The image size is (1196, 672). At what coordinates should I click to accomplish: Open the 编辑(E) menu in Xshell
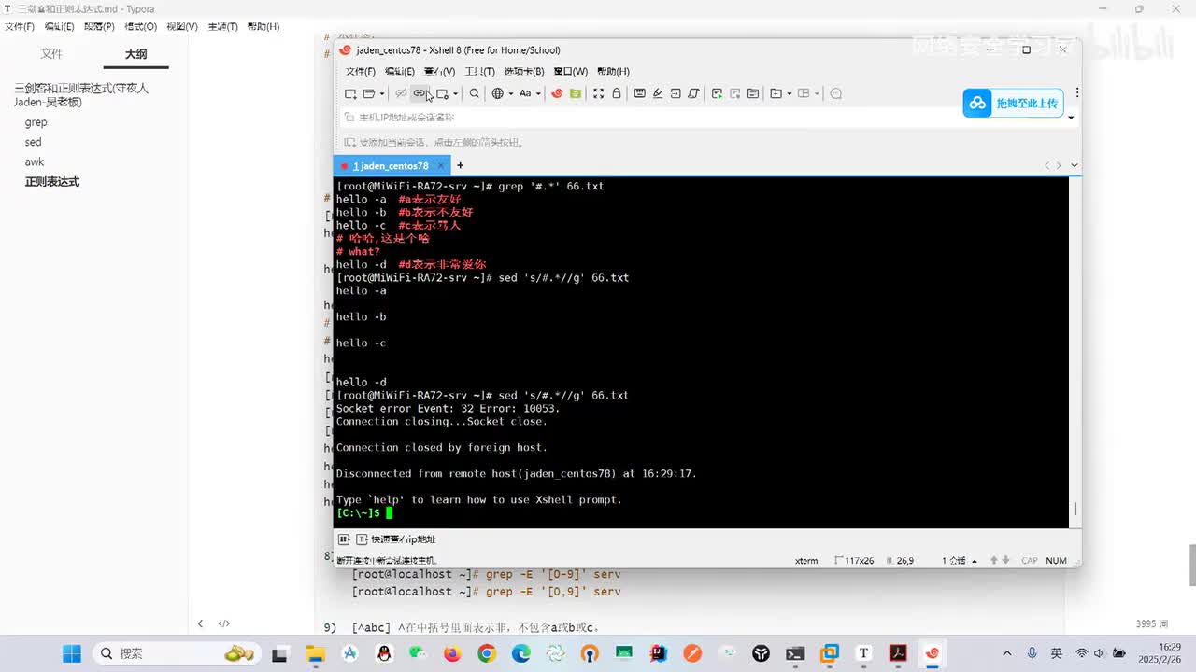tap(400, 71)
